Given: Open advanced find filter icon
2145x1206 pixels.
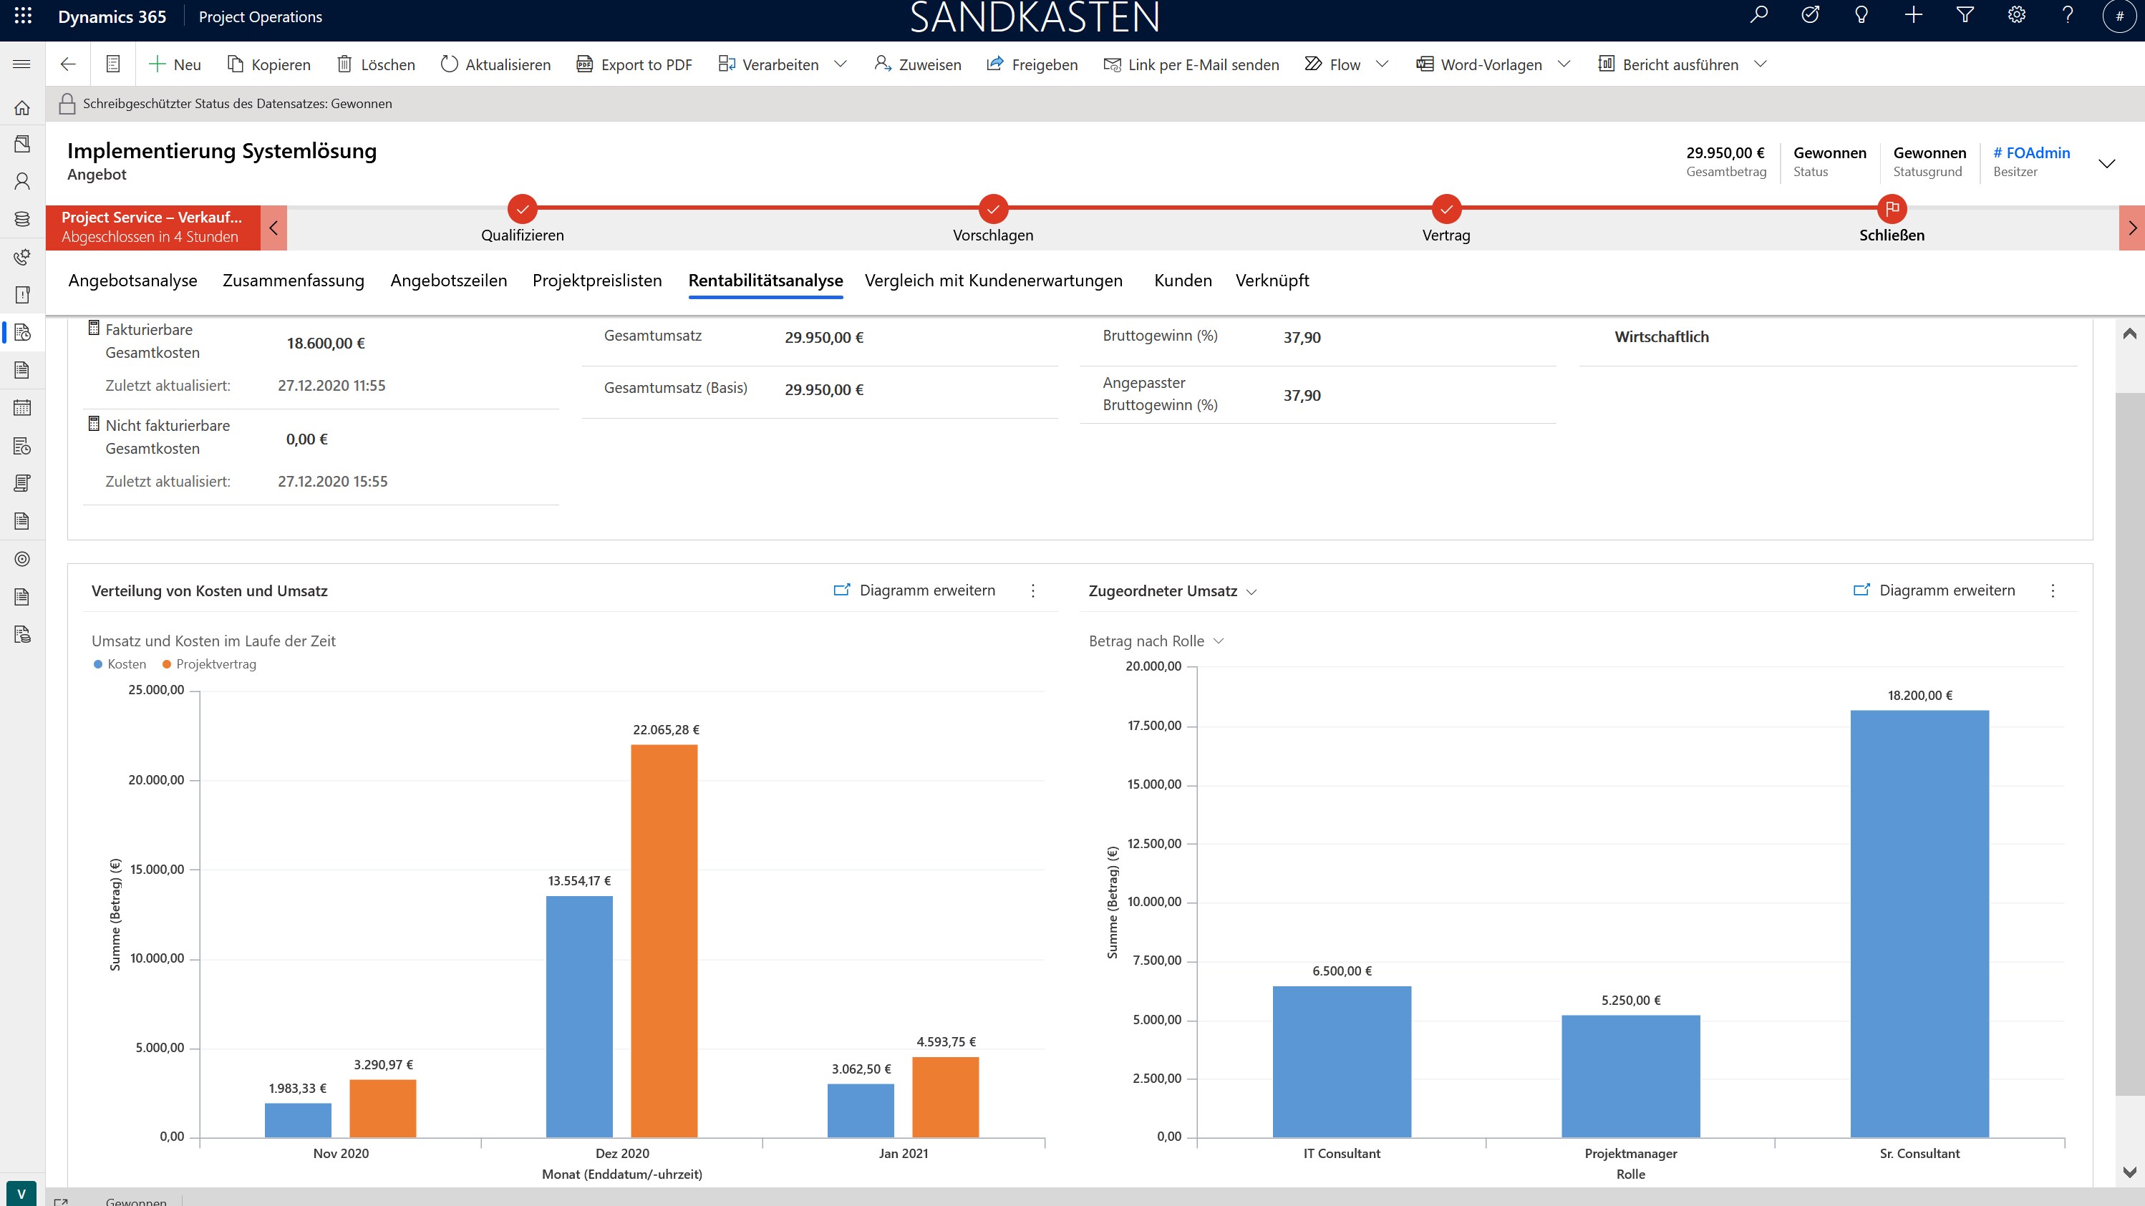Looking at the screenshot, I should coord(1965,15).
